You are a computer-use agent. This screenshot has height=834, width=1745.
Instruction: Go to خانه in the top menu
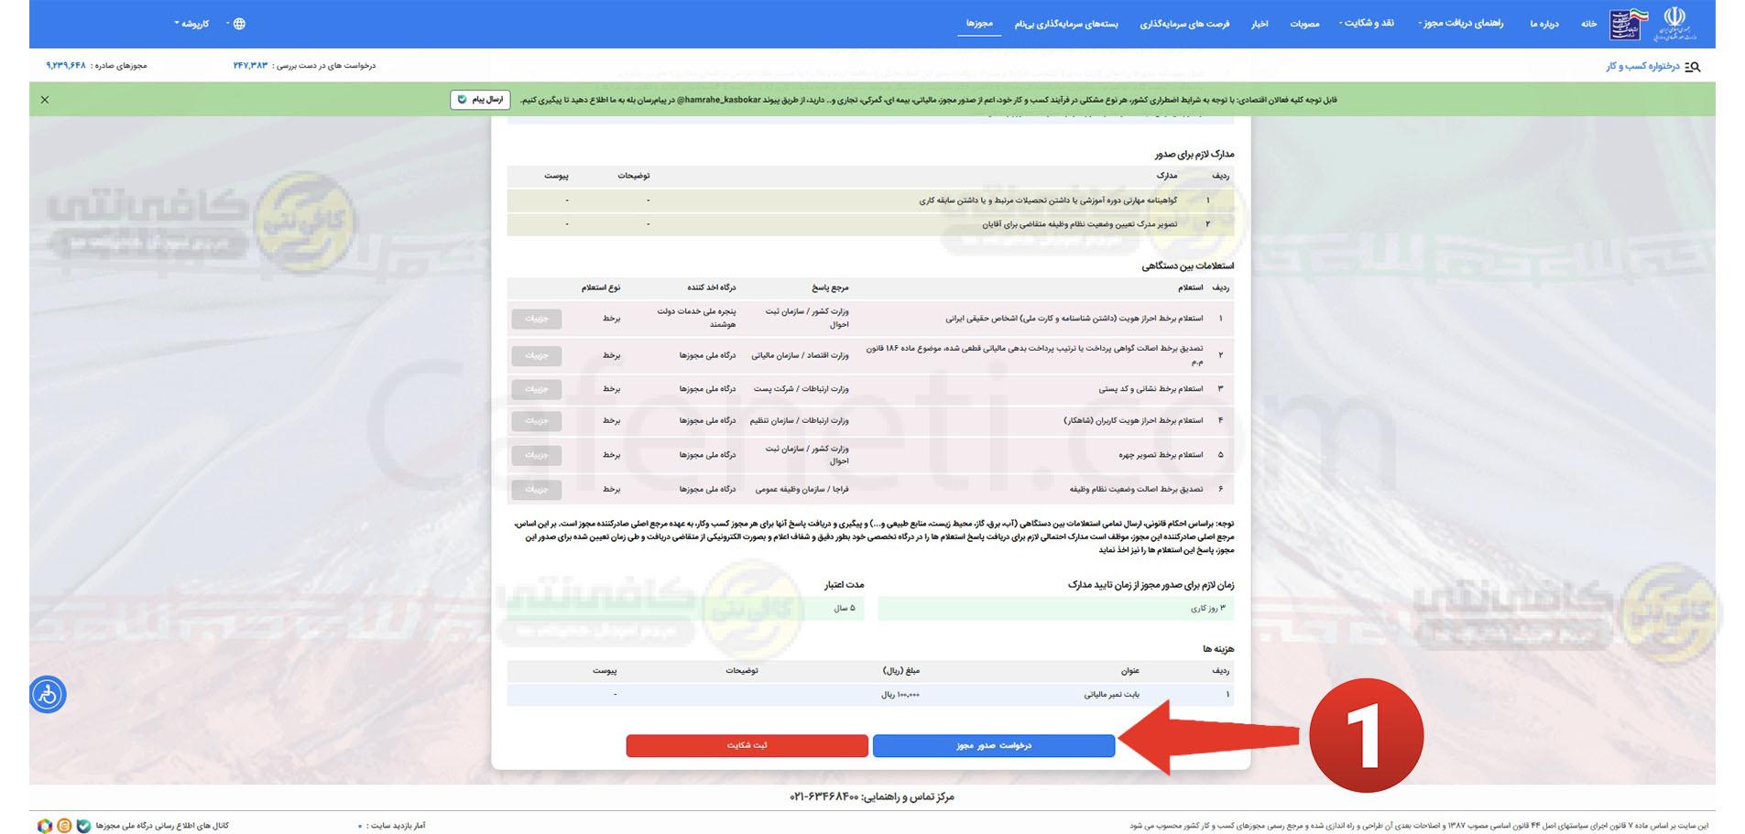coord(1592,23)
